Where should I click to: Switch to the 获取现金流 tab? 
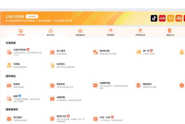coord(140,32)
